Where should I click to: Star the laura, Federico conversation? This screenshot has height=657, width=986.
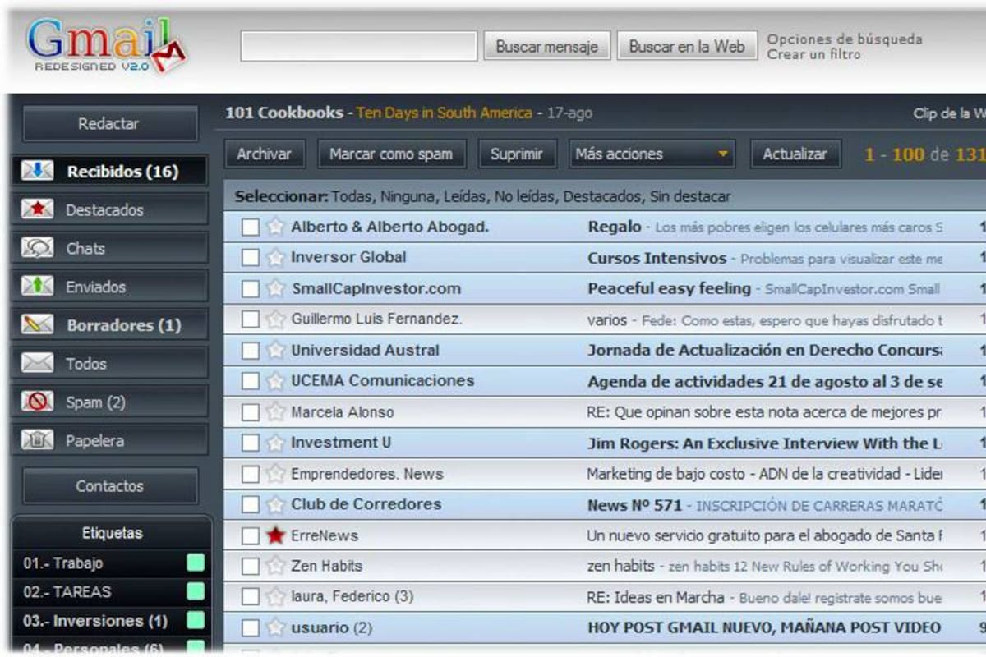(x=275, y=597)
